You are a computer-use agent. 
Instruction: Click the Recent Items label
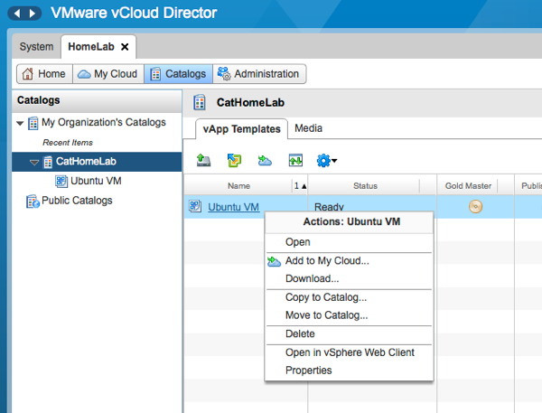[x=68, y=143]
